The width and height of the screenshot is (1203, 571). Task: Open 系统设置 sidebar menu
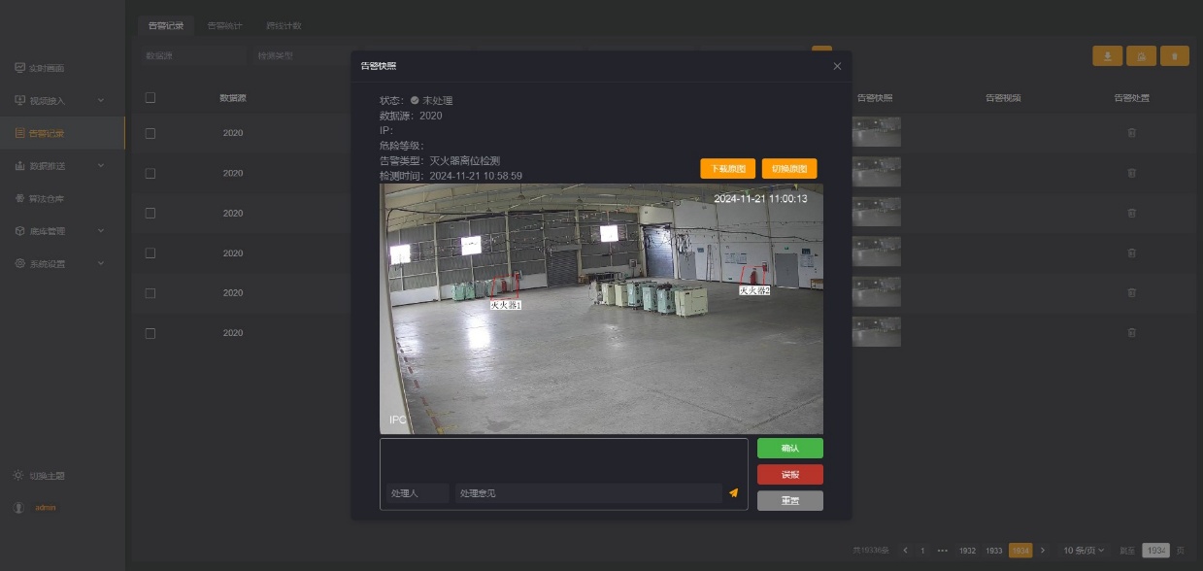pyautogui.click(x=60, y=264)
